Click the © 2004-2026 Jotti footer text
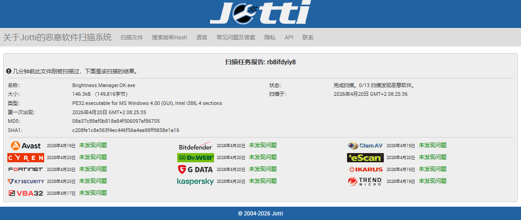Viewport: 521px width, 220px height. [260, 214]
